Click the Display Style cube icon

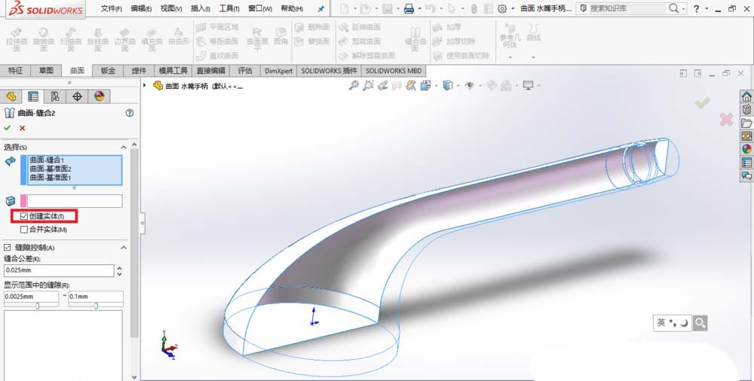coord(447,86)
